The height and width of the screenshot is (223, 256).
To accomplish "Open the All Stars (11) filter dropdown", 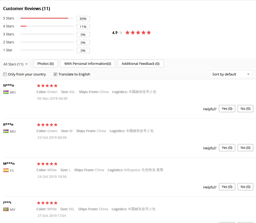I will 15,64.
